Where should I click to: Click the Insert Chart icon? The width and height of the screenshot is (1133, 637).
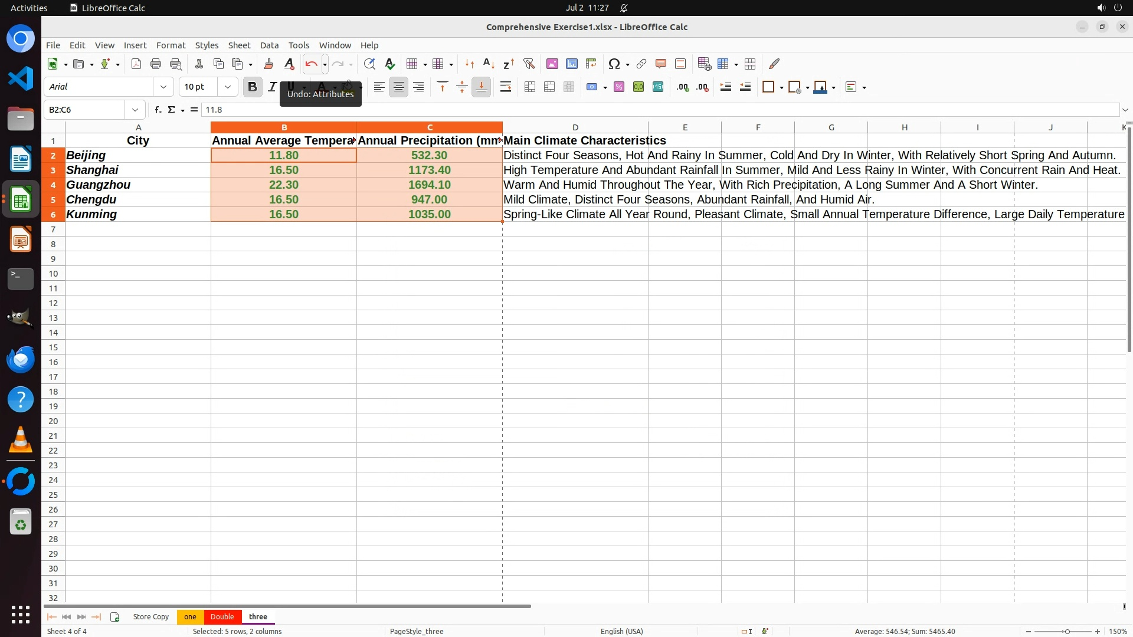(x=572, y=64)
